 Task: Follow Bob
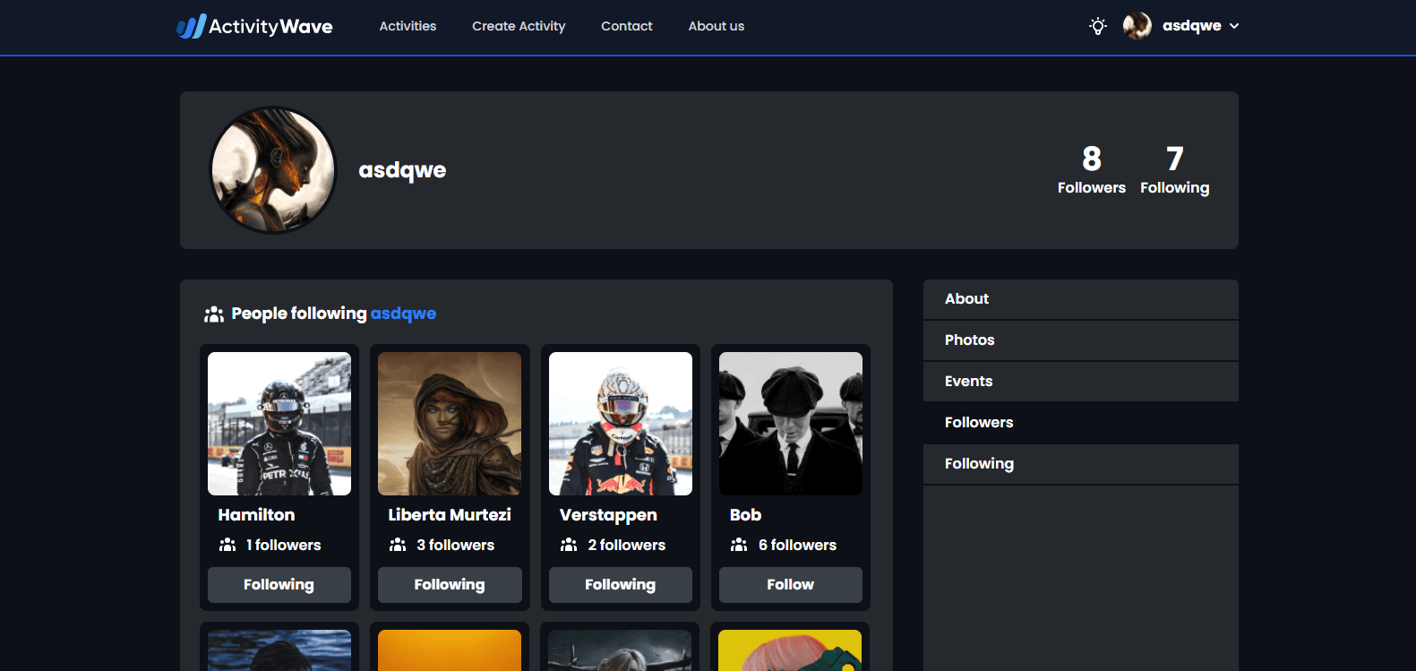coord(791,585)
